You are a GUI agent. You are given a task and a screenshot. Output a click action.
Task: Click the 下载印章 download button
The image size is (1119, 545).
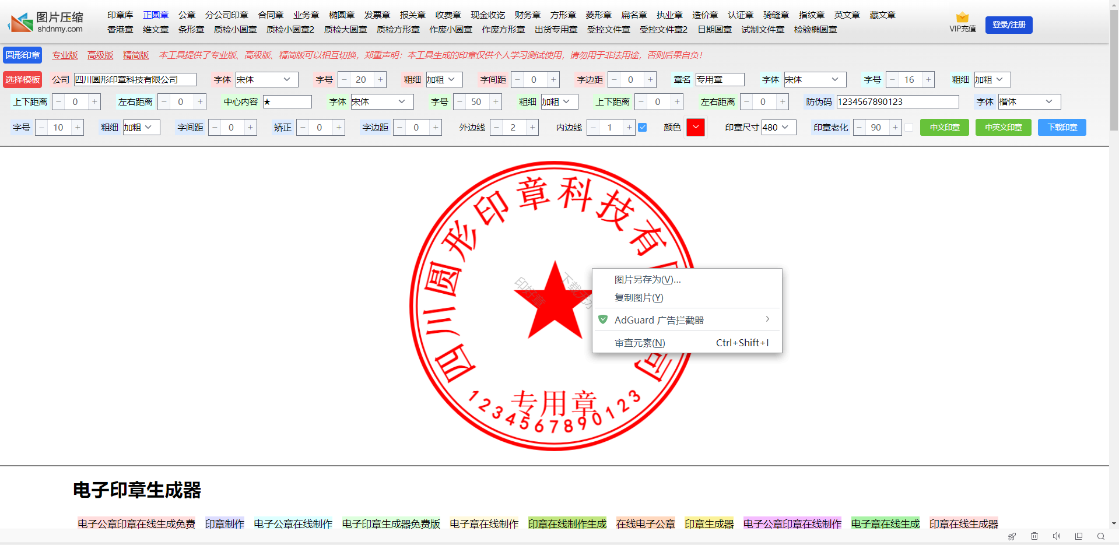coord(1061,127)
